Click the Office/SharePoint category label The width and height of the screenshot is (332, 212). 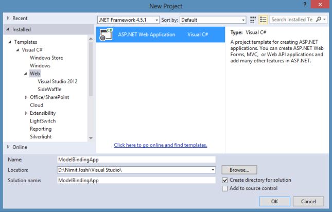click(49, 97)
